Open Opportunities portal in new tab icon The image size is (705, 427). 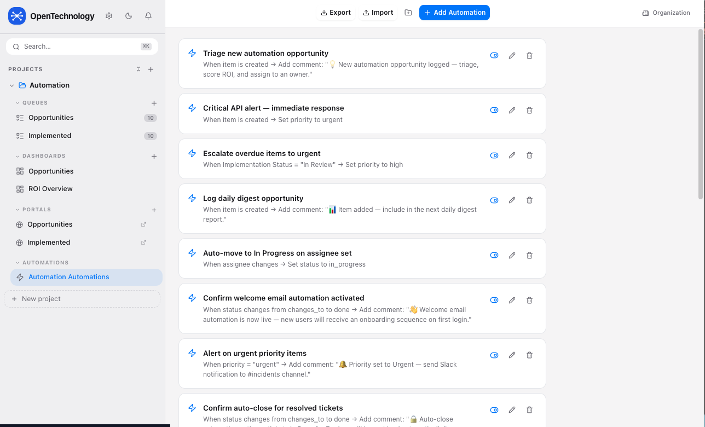click(143, 224)
